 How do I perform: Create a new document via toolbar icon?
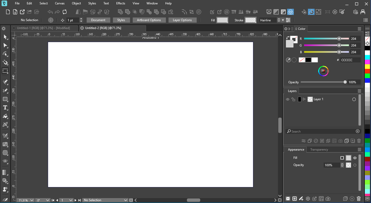pyautogui.click(x=8, y=12)
